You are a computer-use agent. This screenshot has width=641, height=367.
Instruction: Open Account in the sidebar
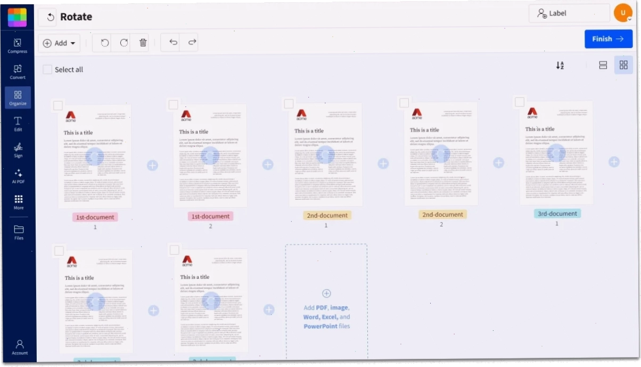click(20, 347)
